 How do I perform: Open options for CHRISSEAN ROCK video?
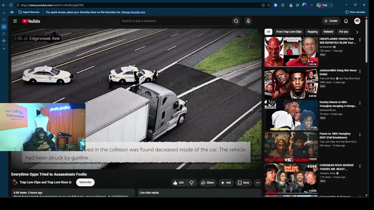tap(360, 166)
